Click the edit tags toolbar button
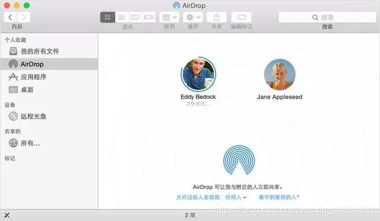The width and height of the screenshot is (380, 221). pos(242,17)
